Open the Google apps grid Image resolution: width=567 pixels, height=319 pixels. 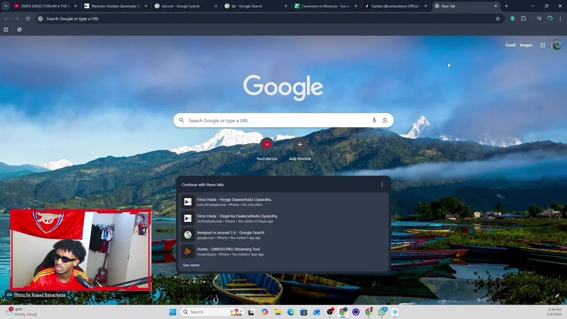point(543,45)
